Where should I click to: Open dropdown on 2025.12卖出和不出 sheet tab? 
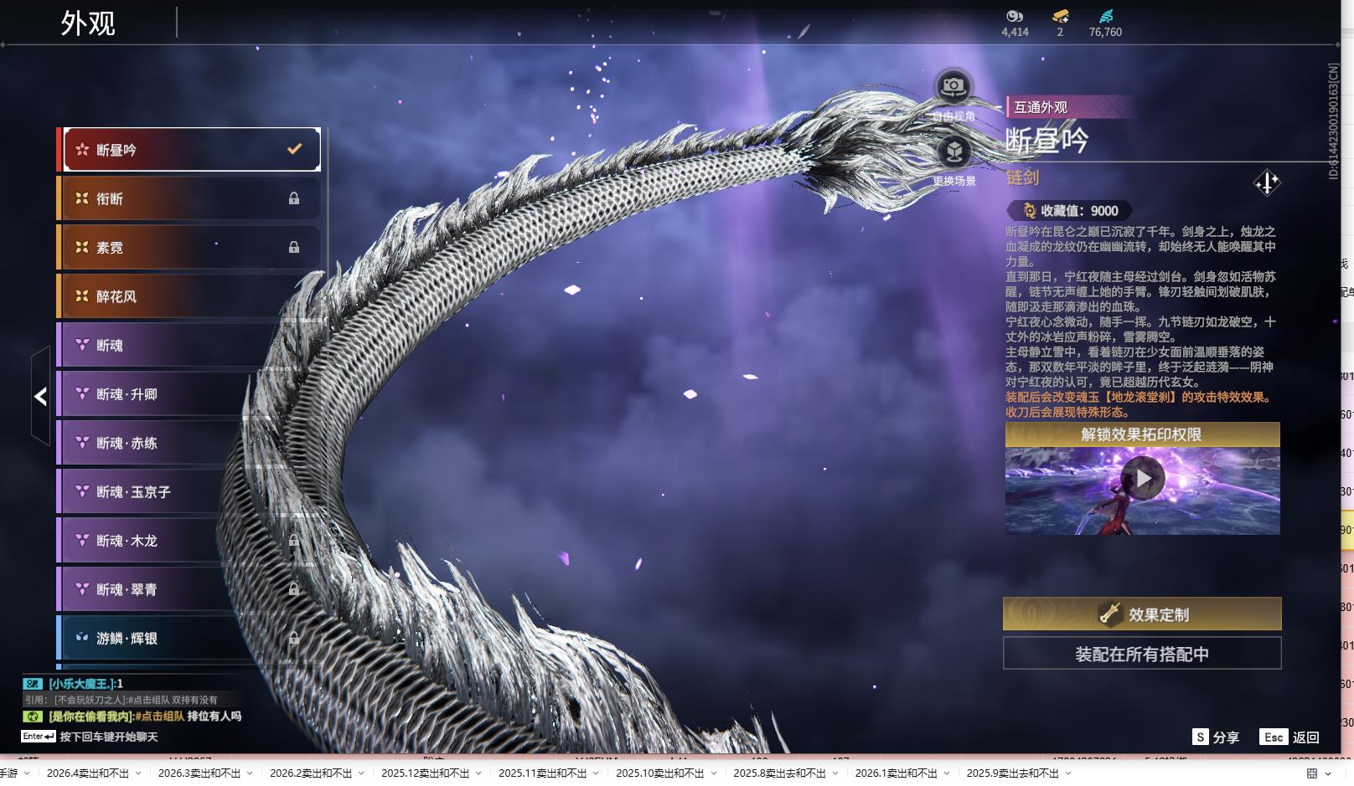pos(478,773)
